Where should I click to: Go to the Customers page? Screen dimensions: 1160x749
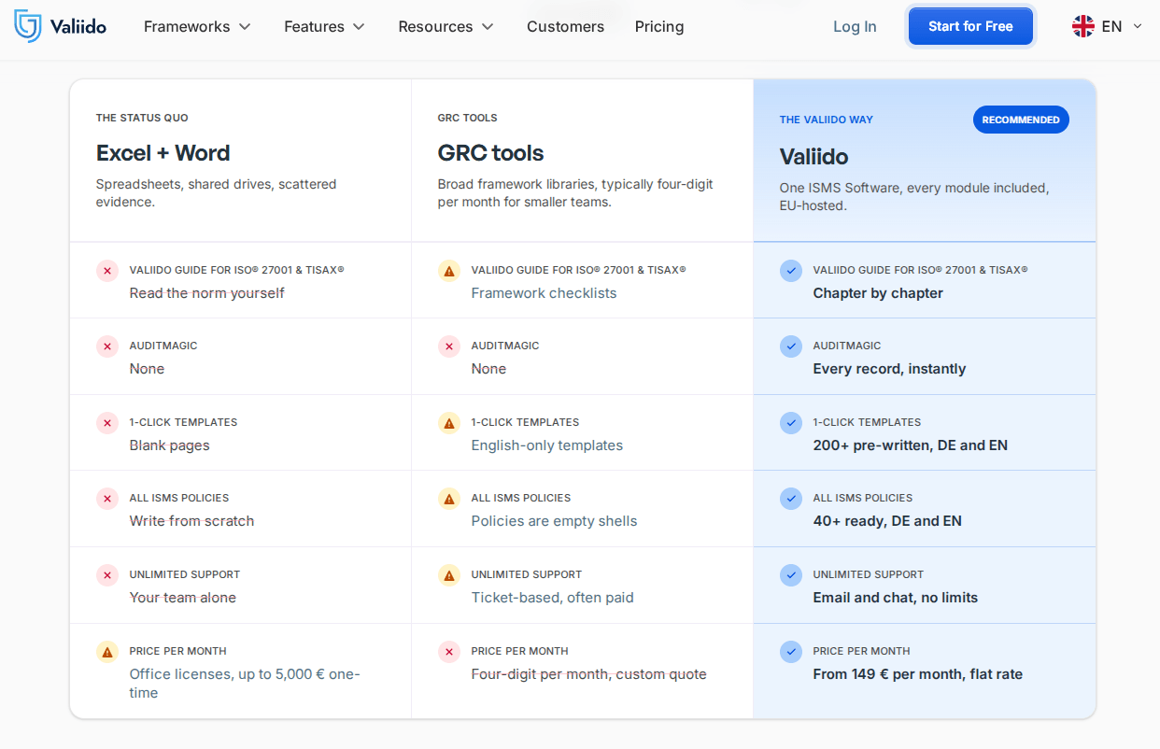coord(565,26)
